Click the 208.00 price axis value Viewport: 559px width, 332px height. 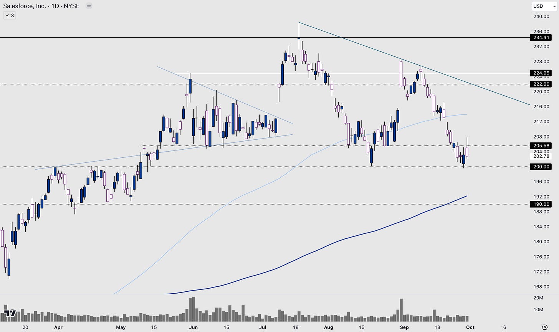pos(541,137)
